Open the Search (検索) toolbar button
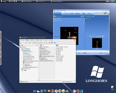 click(x=34, y=43)
